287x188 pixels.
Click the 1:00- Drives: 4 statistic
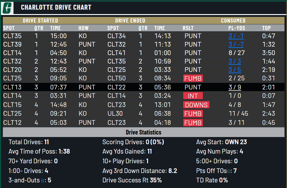point(28,171)
